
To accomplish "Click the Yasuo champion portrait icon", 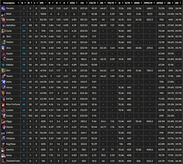I will click(x=3, y=76).
